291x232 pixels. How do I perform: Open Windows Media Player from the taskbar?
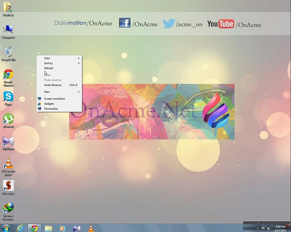click(x=63, y=228)
